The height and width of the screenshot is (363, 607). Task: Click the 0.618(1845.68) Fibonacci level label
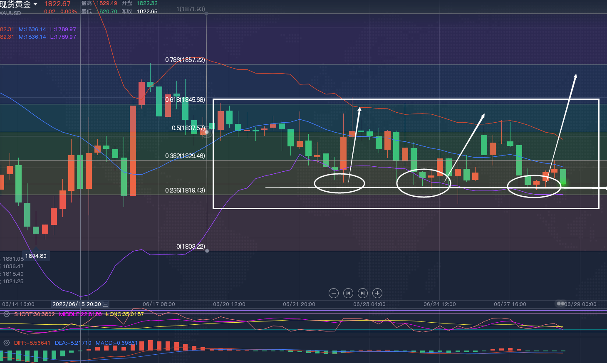185,100
